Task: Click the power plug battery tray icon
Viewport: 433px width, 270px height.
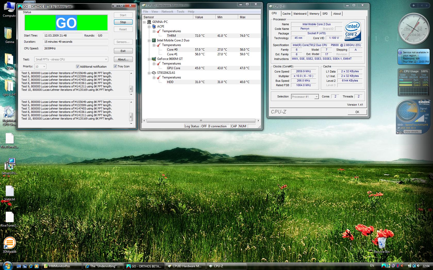Action: pos(410,266)
